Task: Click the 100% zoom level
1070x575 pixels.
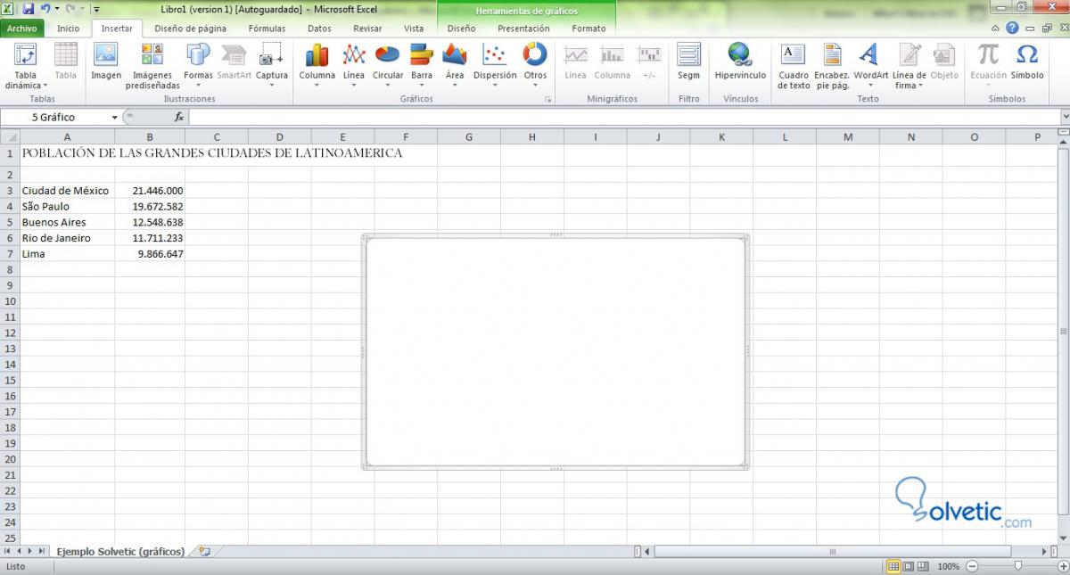Action: pyautogui.click(x=948, y=566)
